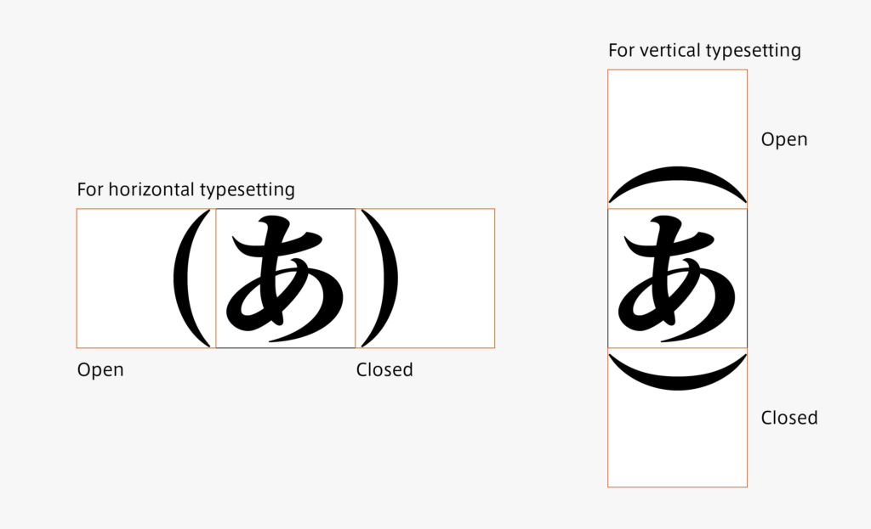Screen dimensions: 871x529
Task: Select the hiragana あ in horizontal layout
Action: (285, 279)
